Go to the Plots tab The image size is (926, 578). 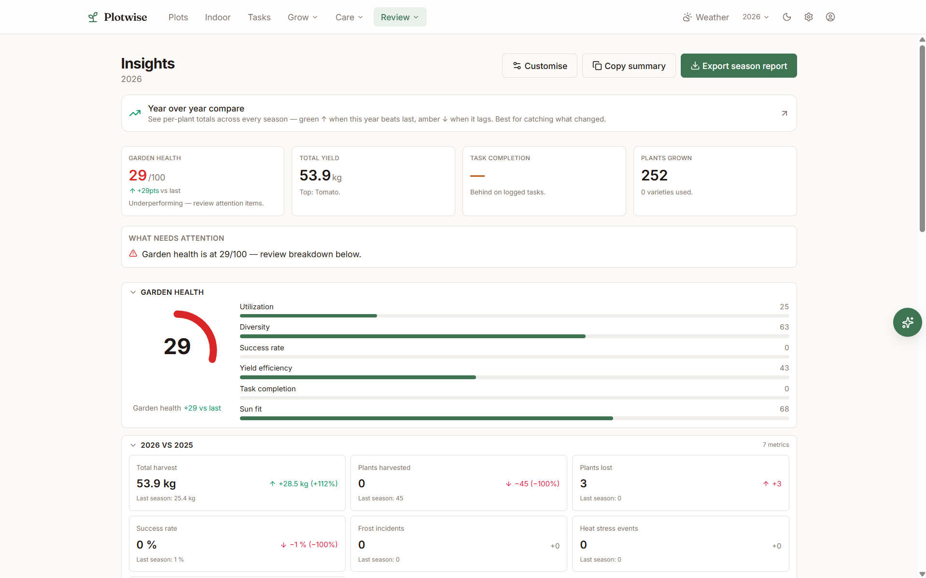click(x=178, y=17)
